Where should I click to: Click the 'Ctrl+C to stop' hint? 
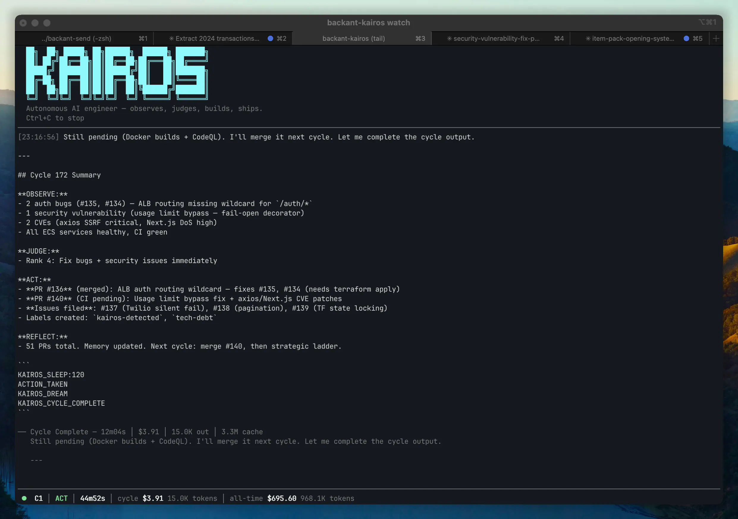[55, 118]
